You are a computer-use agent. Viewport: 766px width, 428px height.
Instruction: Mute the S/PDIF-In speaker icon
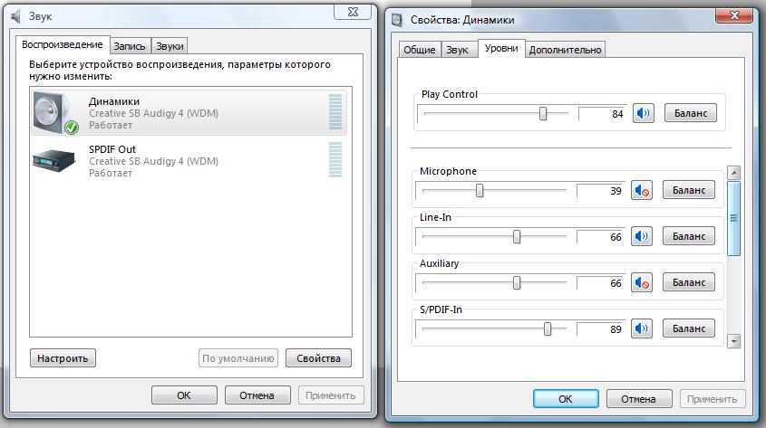tap(643, 328)
